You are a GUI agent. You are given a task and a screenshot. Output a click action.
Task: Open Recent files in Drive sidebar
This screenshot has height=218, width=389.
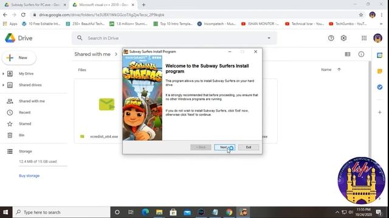[24, 113]
